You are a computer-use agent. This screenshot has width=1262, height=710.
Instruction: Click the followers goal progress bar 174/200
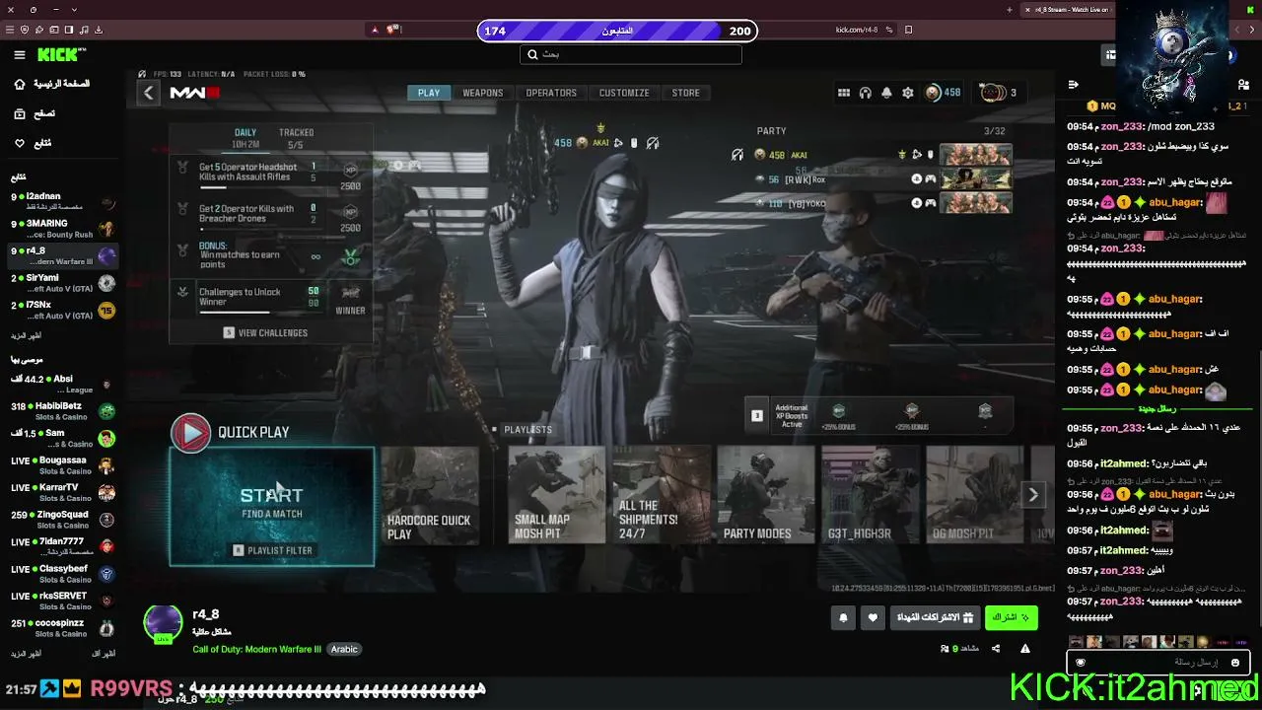618,31
